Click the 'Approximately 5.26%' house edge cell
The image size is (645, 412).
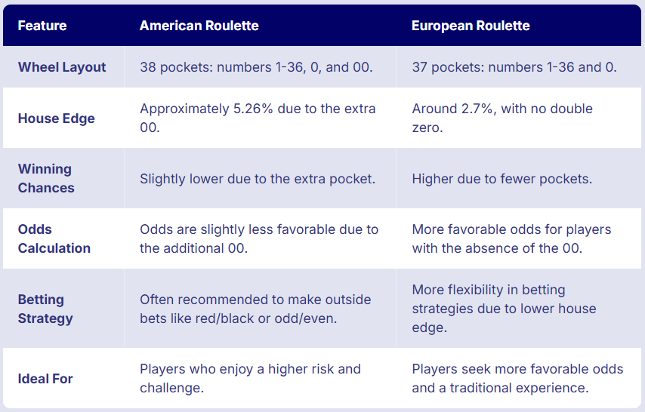(258, 118)
